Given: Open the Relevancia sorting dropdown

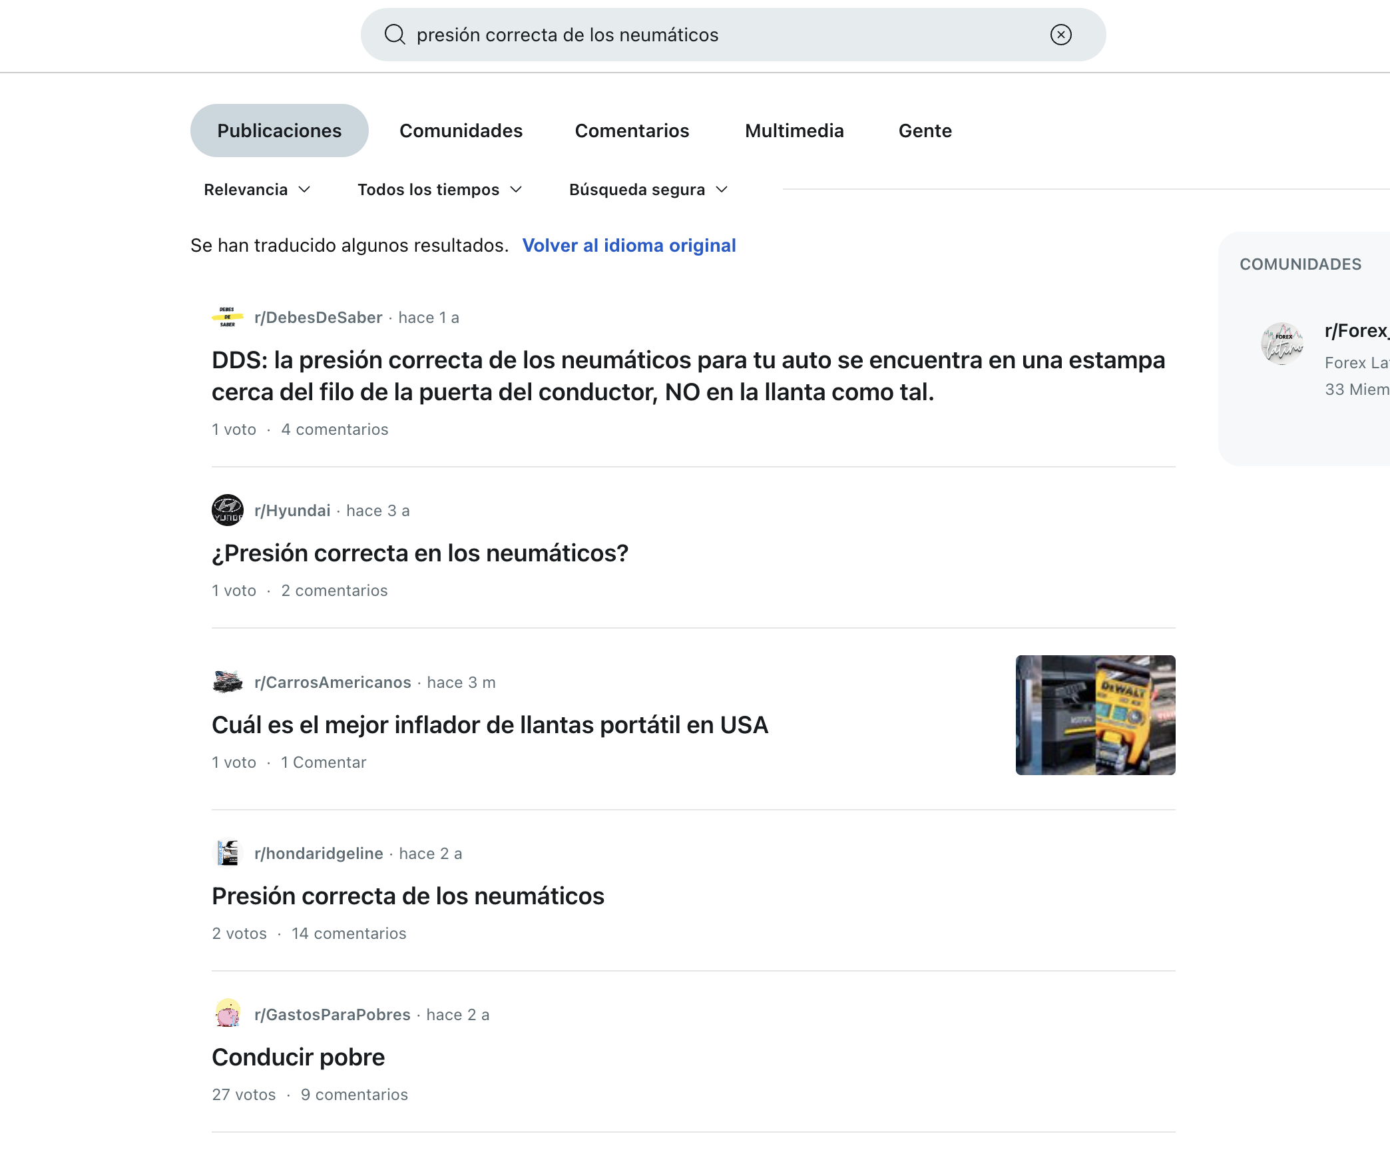Looking at the screenshot, I should [257, 190].
